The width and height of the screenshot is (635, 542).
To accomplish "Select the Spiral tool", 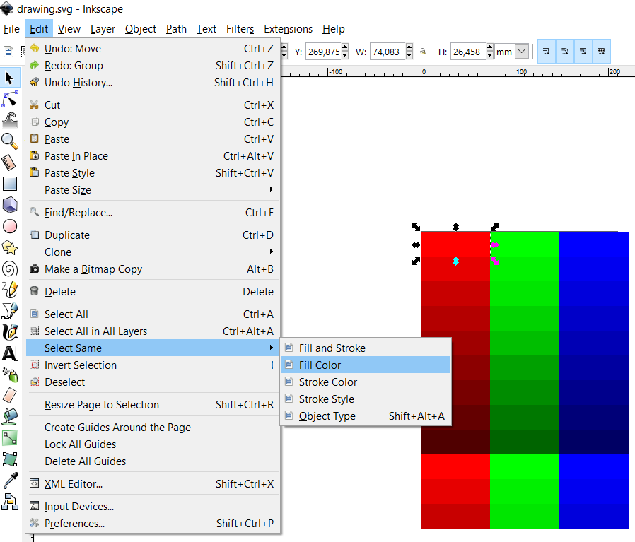I will [x=10, y=269].
